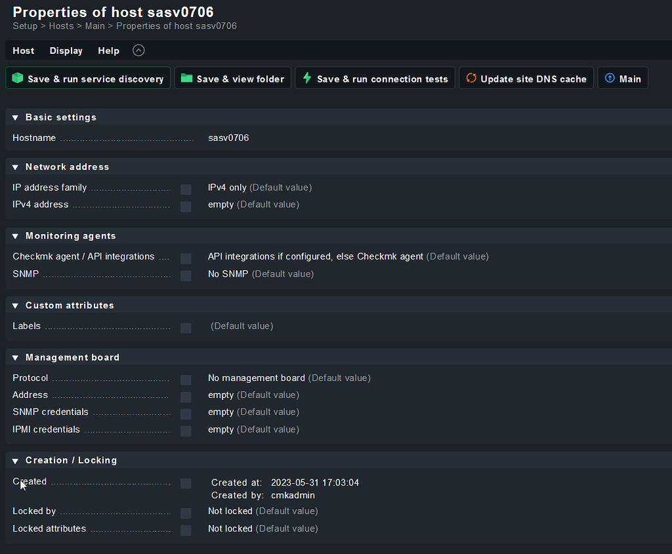672x554 pixels.
Task: Go to Hosts in the breadcrumb
Action: coord(61,26)
